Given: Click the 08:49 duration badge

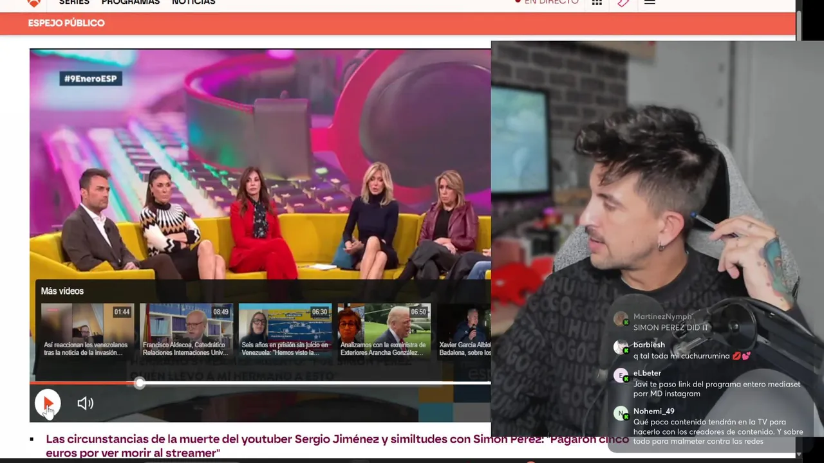Looking at the screenshot, I should (x=221, y=312).
